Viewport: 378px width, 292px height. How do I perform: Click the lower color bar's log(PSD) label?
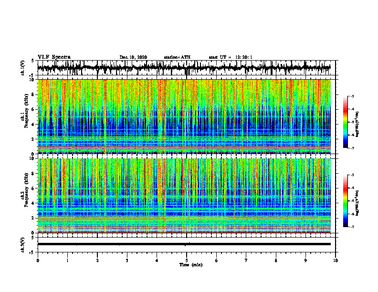click(357, 203)
